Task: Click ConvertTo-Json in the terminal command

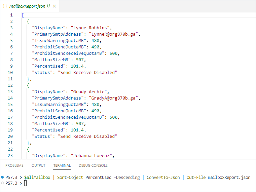Action: pyautogui.click(x=163, y=177)
